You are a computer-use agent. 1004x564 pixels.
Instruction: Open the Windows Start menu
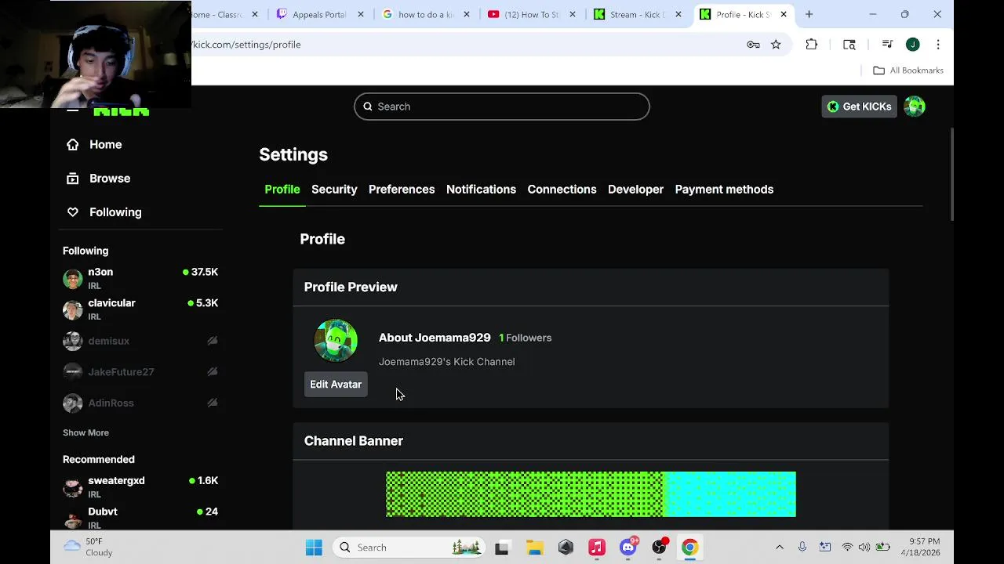click(314, 548)
